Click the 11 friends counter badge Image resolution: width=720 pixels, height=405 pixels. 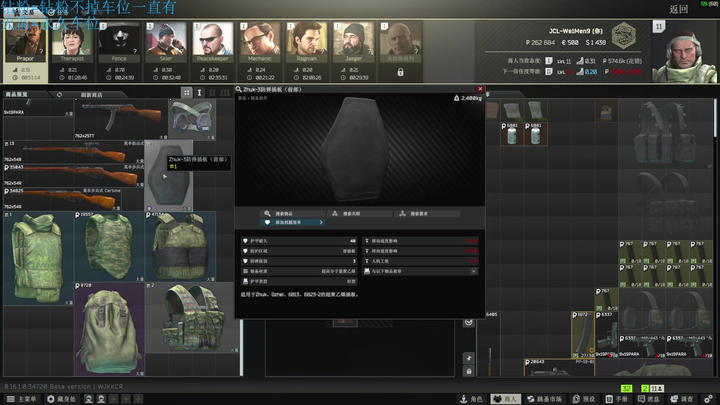click(656, 388)
